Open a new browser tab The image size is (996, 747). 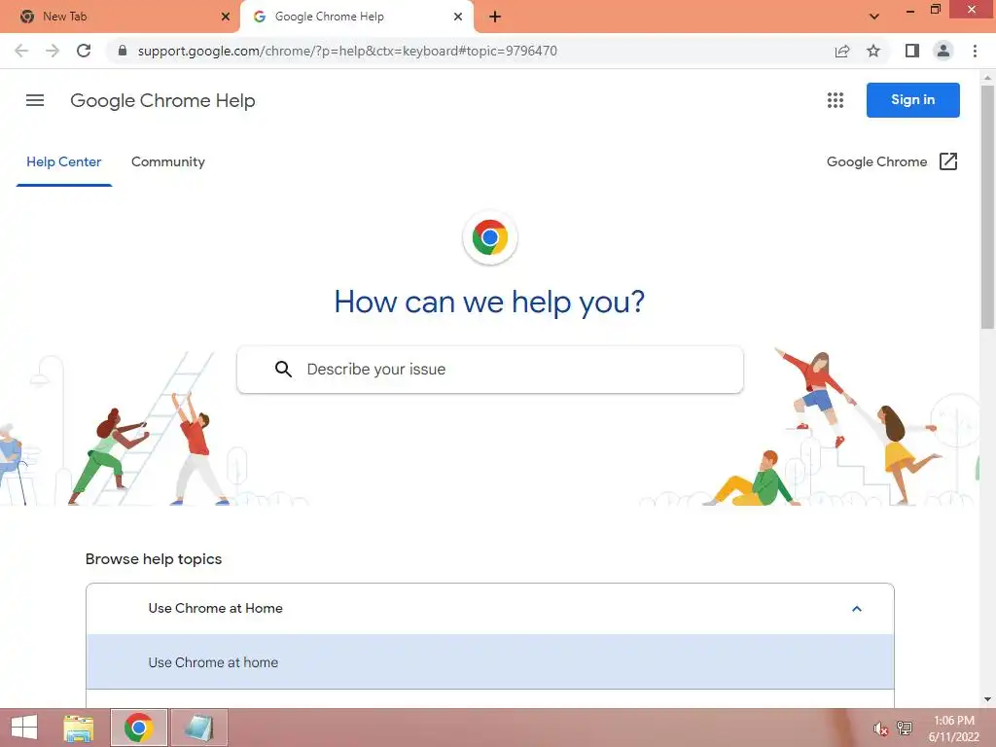(x=495, y=17)
